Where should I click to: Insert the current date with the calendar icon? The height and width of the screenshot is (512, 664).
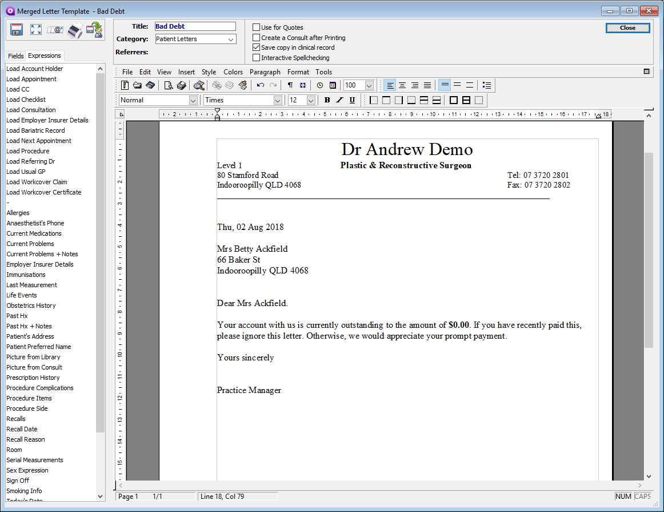pyautogui.click(x=333, y=85)
